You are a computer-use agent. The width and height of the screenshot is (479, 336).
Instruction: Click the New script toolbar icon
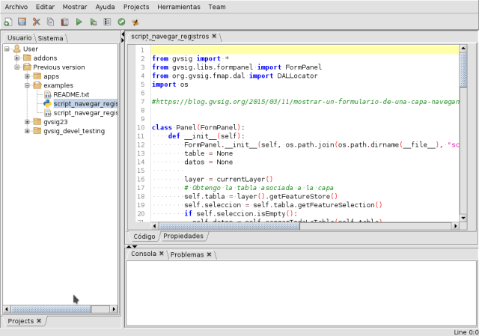7,22
